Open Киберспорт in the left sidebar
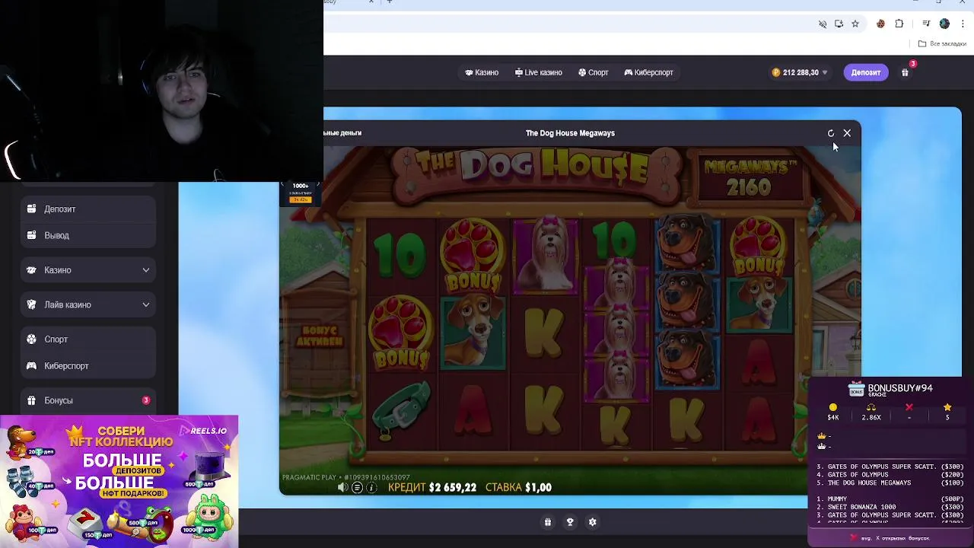The image size is (974, 548). pos(88,366)
